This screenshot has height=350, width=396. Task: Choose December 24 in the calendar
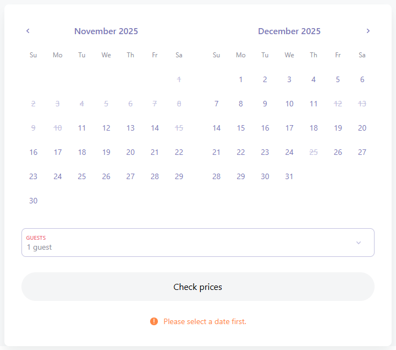pyautogui.click(x=289, y=152)
